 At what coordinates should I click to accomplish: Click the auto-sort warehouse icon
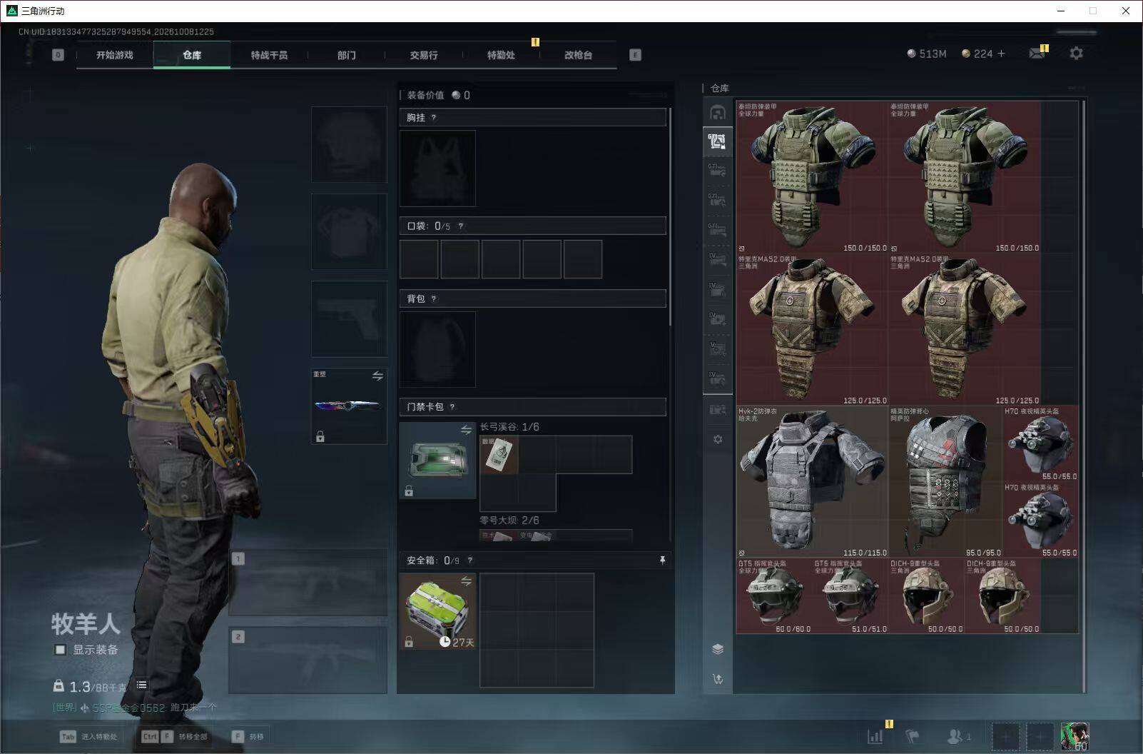718,679
